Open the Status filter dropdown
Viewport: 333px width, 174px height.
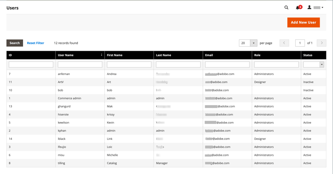pyautogui.click(x=313, y=64)
